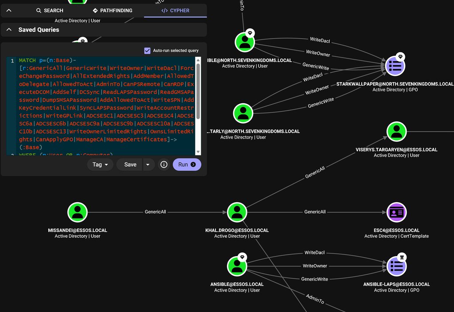Uncheck the Auto-run selected query checkbox
The height and width of the screenshot is (312, 454).
point(147,51)
